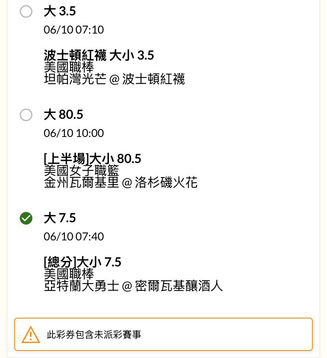Click the 此彩券包含未派彩賽事 notice text
The image size is (327, 358).
pyautogui.click(x=94, y=335)
